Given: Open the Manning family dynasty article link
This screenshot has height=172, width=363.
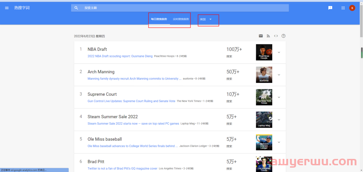Looking at the screenshot, I should 134,79.
